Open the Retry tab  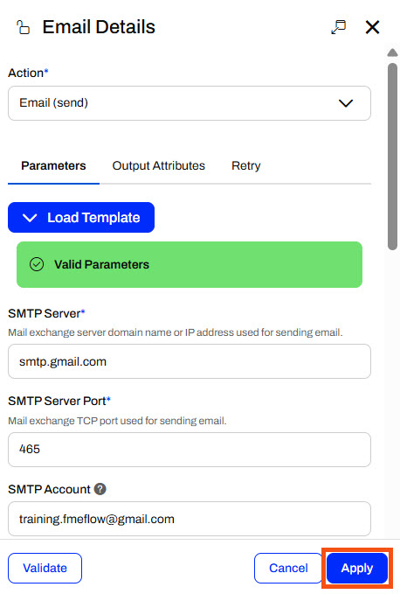coord(245,165)
